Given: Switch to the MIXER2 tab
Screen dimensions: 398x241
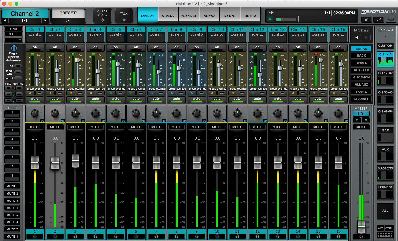Looking at the screenshot, I should 168,16.
